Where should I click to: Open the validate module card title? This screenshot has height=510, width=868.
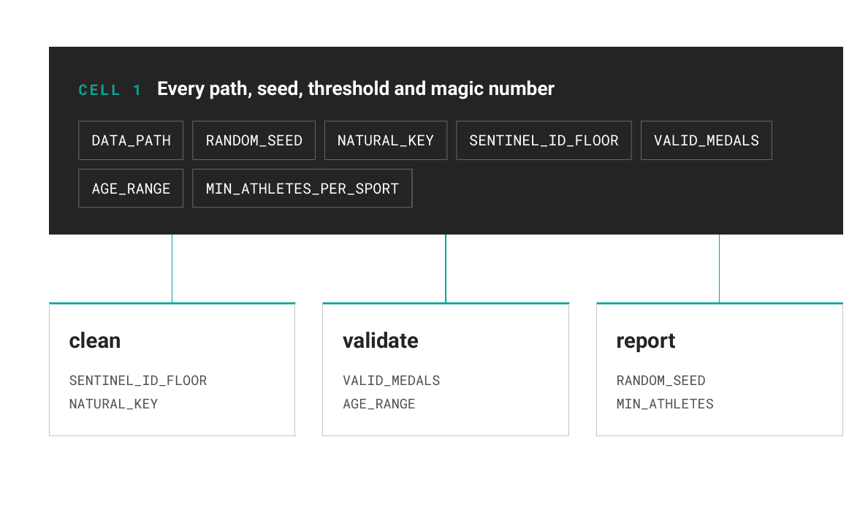coord(381,340)
